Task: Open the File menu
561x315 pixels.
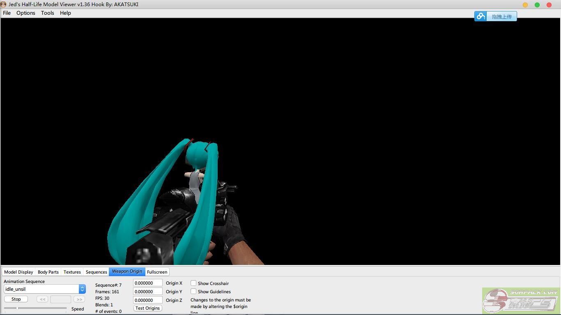Action: point(7,13)
